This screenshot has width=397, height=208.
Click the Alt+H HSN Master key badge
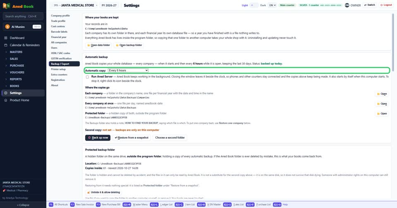pyautogui.click(x=201, y=204)
